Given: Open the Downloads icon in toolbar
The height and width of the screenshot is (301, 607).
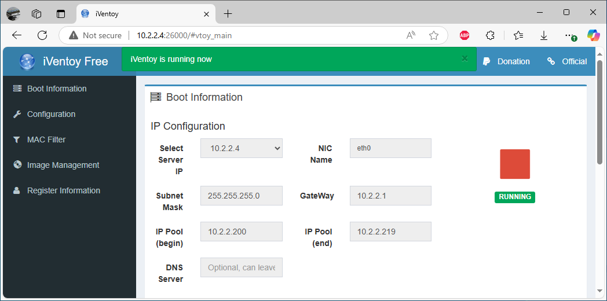Looking at the screenshot, I should tap(544, 35).
